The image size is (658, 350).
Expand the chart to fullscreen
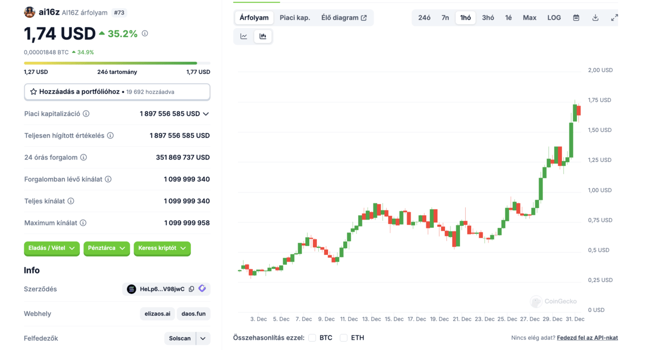[614, 18]
